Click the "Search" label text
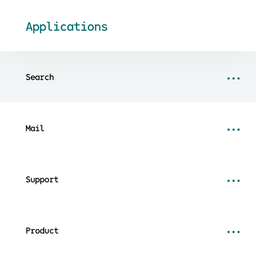This screenshot has height=256, width=256. pos(40,77)
